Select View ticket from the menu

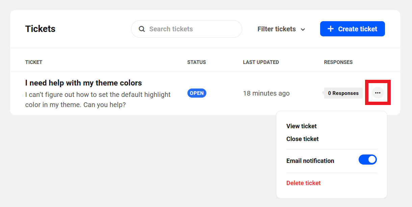click(x=301, y=126)
